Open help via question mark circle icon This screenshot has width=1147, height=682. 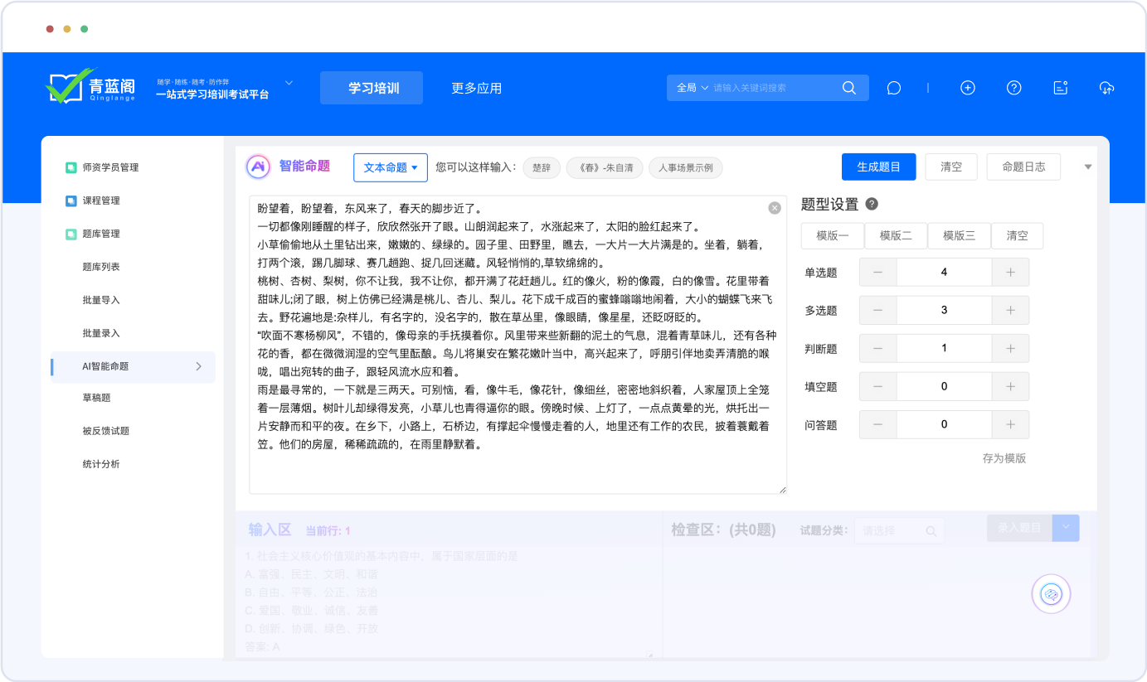point(1013,88)
